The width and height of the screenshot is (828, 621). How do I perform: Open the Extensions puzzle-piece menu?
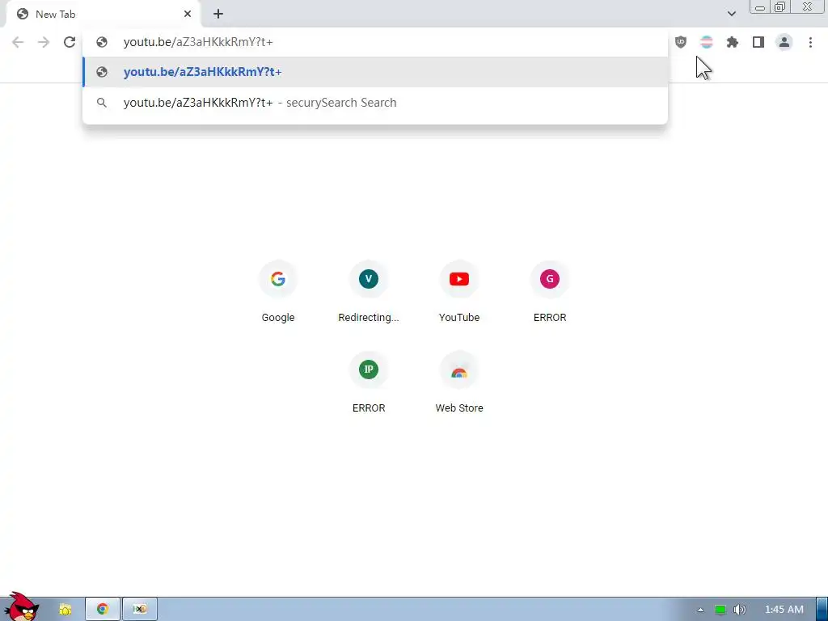pos(733,42)
